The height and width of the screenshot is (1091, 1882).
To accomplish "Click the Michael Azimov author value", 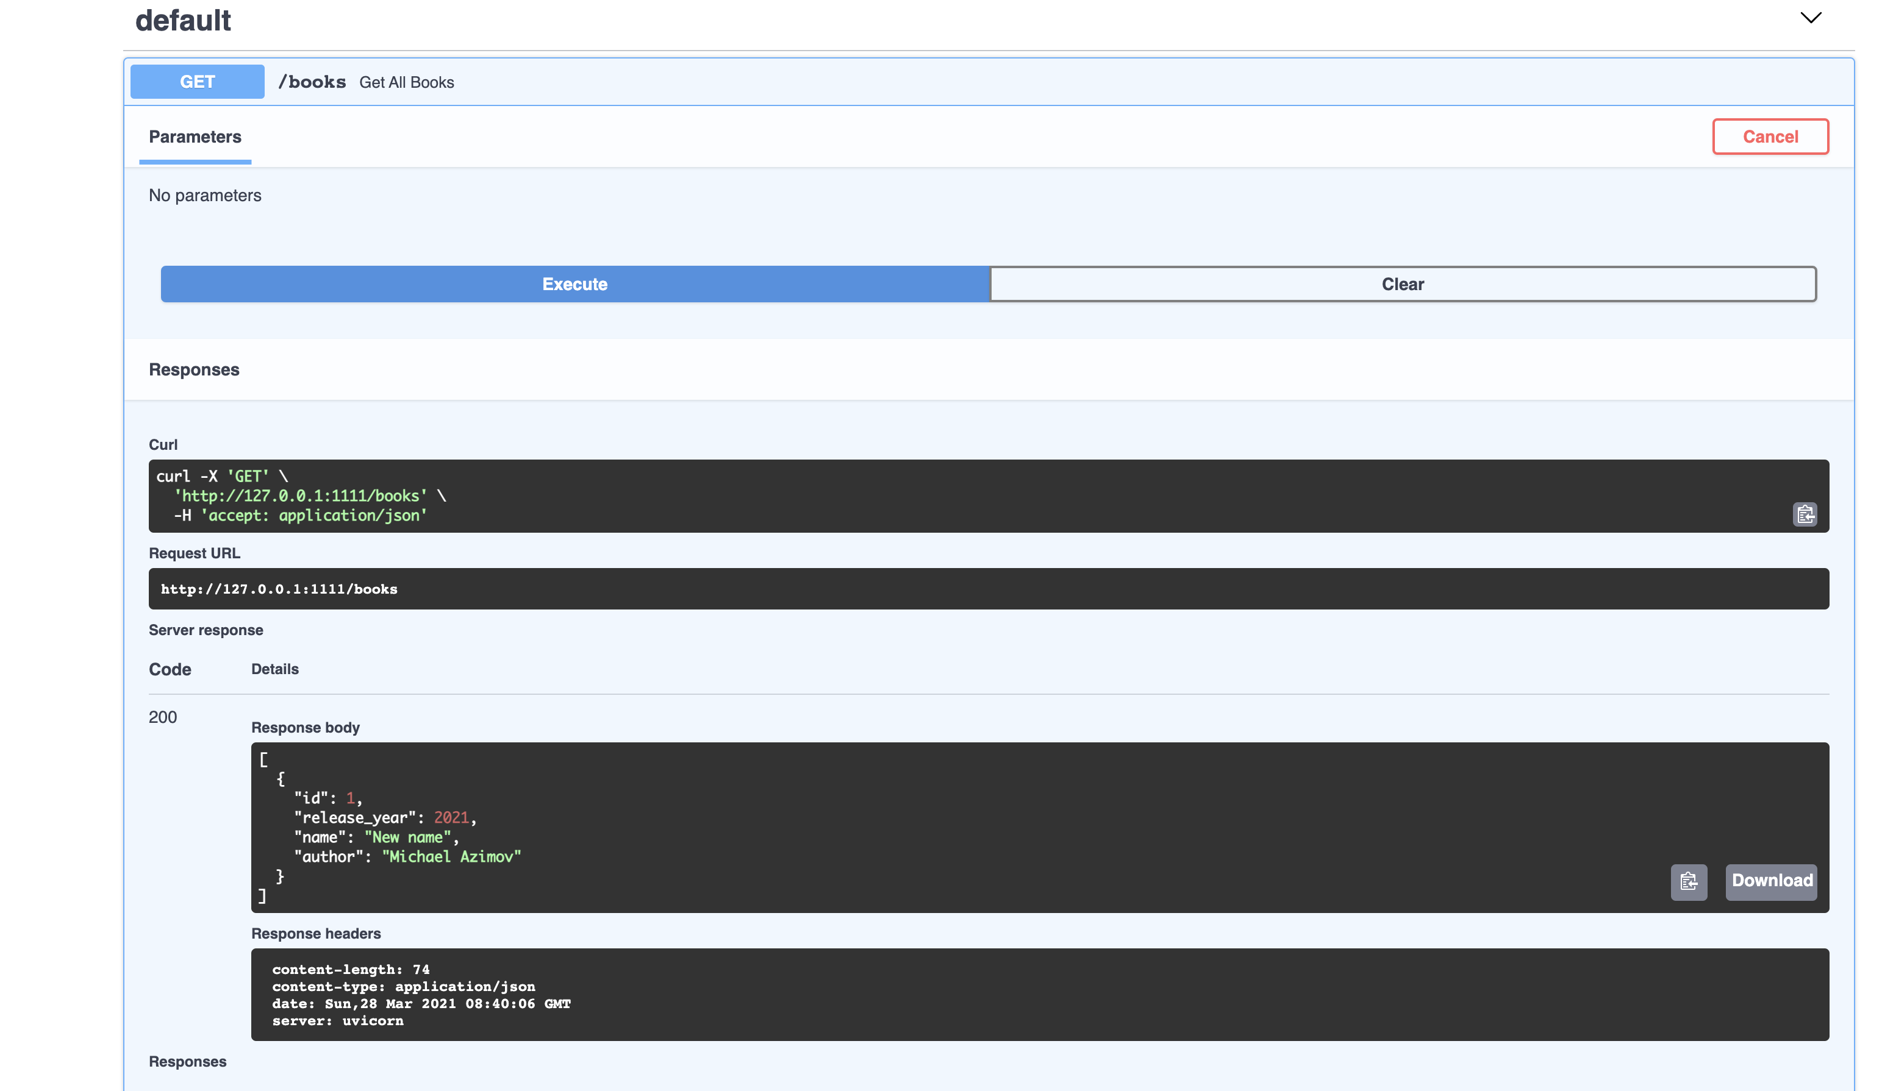I will point(451,857).
